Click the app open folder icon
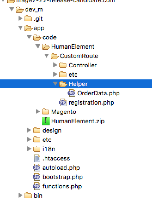 (28, 28)
